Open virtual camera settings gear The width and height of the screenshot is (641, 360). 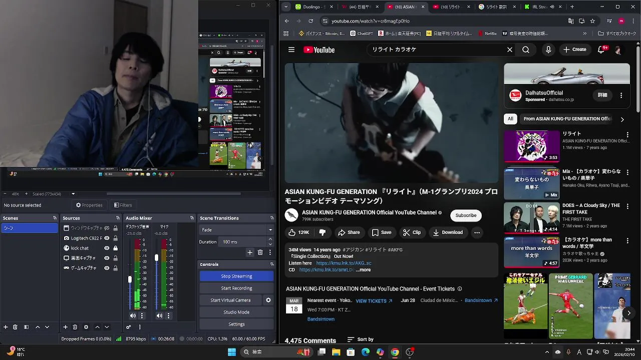268,300
